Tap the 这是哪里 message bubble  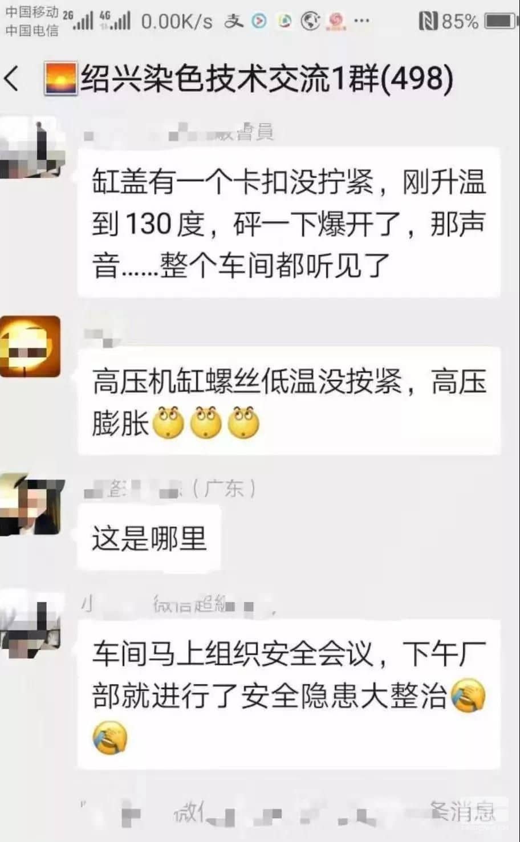149,538
